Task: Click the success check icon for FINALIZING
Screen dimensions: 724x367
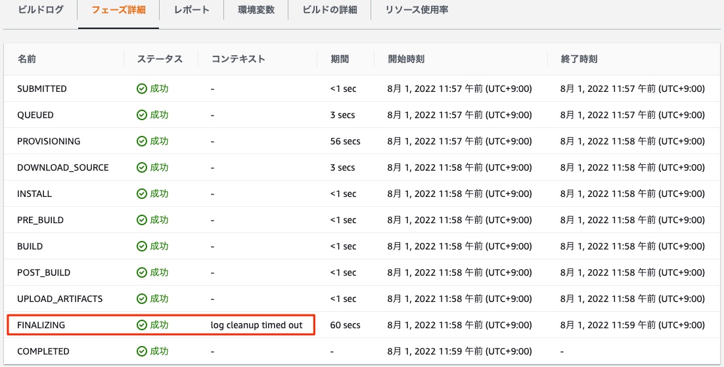Action: pos(142,325)
